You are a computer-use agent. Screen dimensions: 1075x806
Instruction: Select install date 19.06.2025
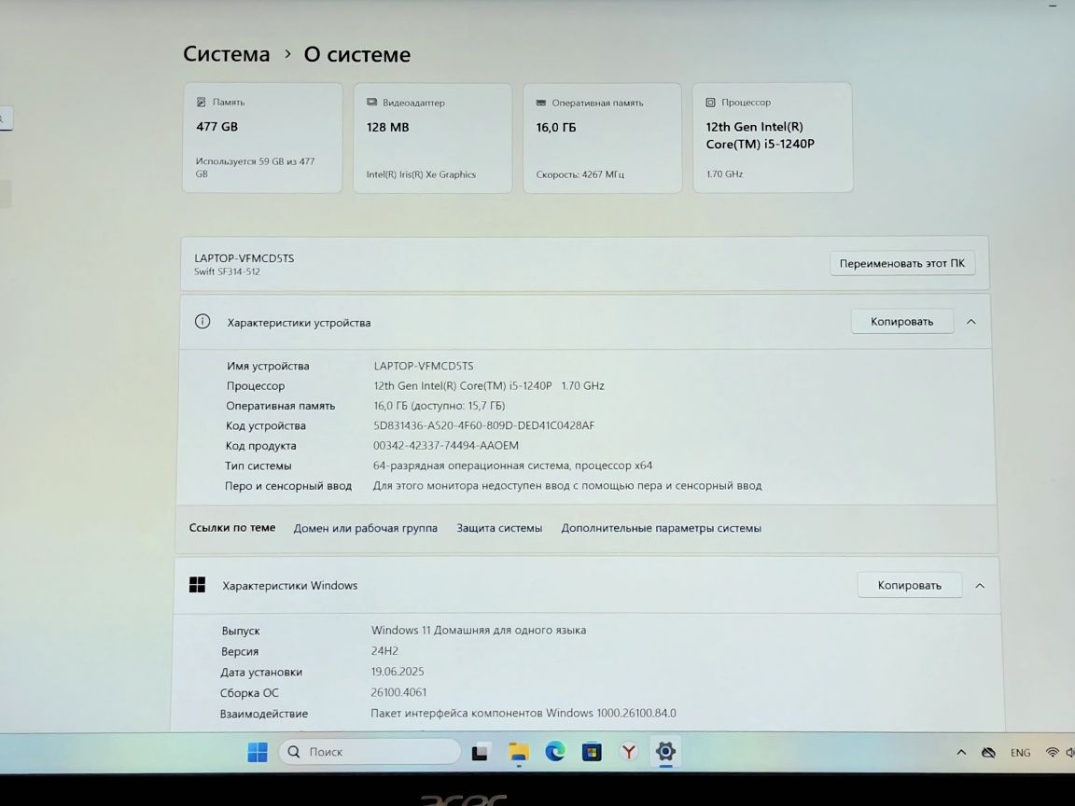click(398, 672)
